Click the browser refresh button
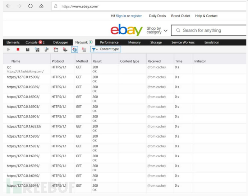Viewport: 248px width, 196px height. coord(30,6)
